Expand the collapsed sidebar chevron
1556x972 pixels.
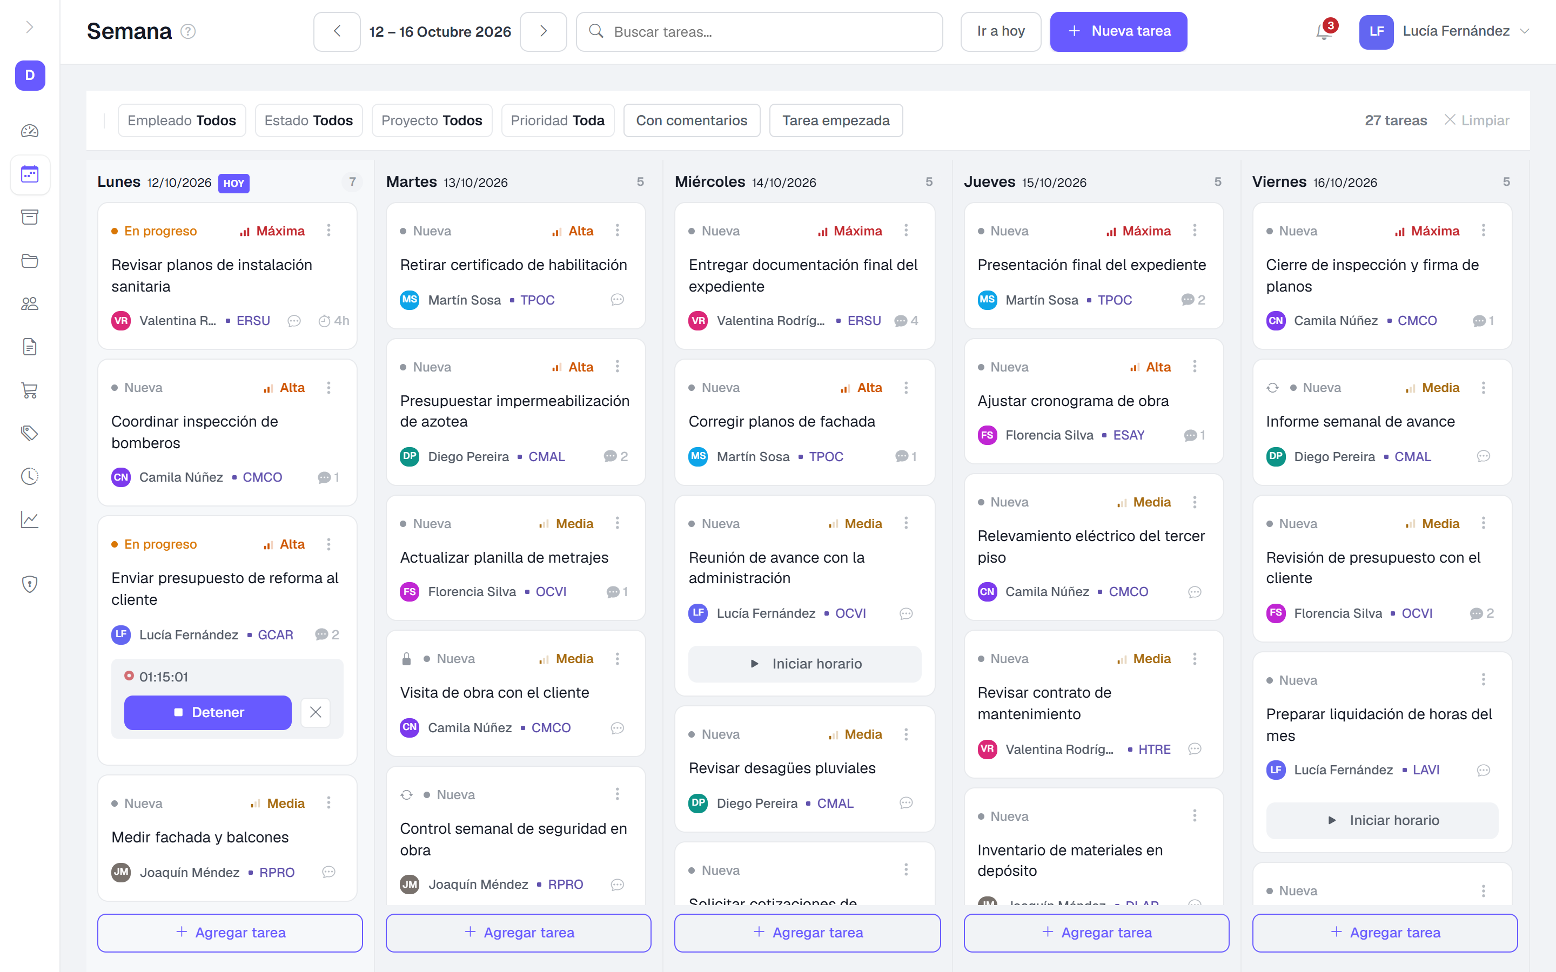30,27
